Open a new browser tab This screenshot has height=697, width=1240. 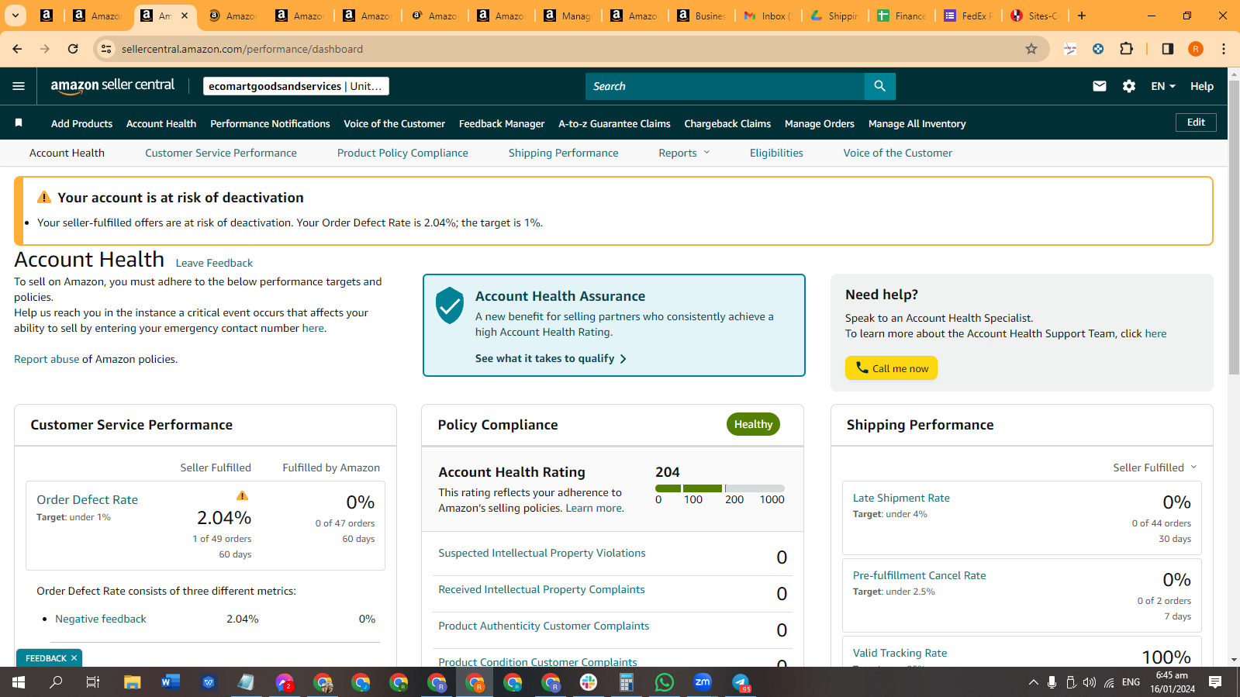[x=1082, y=16]
